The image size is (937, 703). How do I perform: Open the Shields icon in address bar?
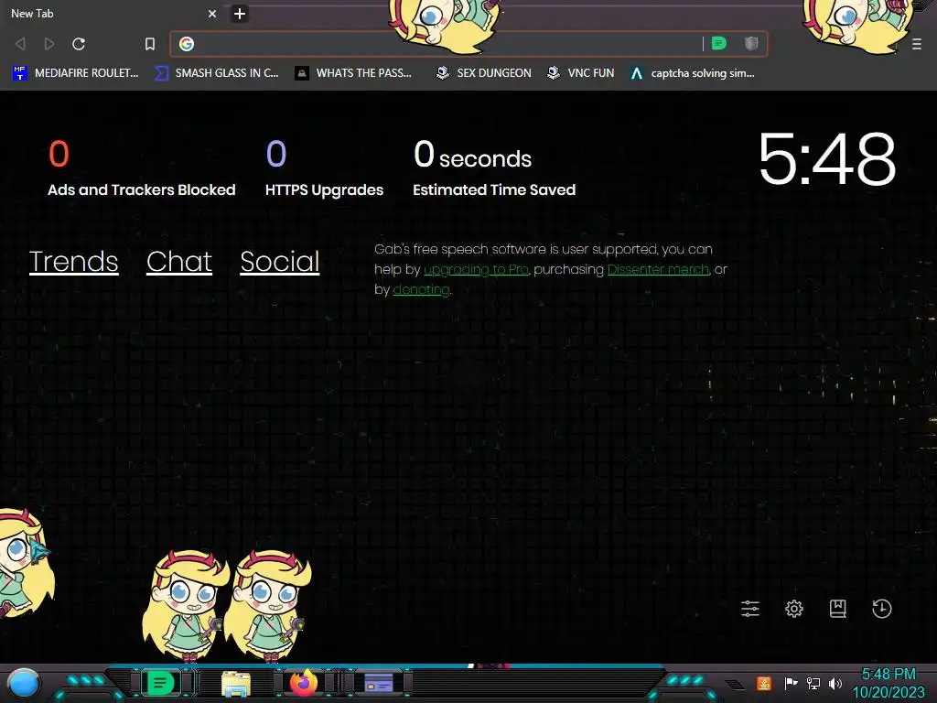coord(751,43)
